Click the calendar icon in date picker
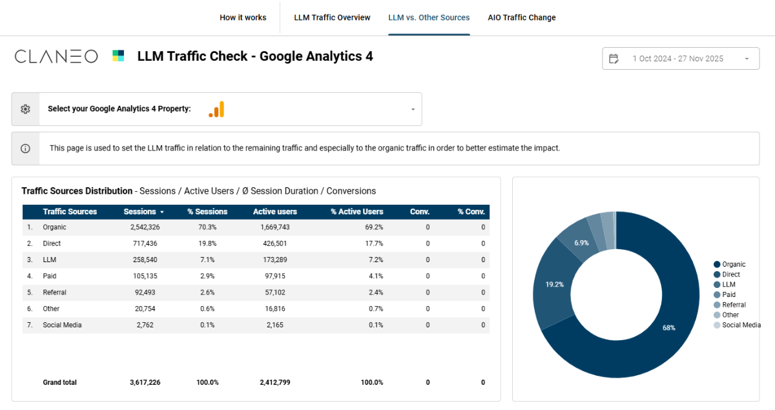 (x=614, y=59)
